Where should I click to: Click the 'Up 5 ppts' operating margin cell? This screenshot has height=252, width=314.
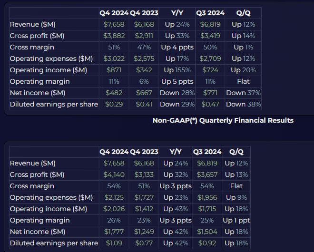coord(177,81)
